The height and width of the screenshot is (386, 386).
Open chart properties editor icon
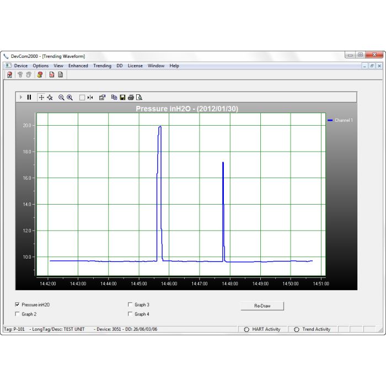[x=102, y=97]
